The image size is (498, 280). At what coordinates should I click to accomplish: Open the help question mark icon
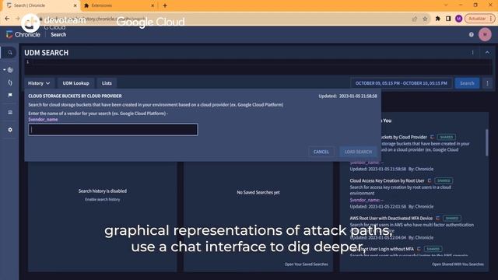click(x=472, y=34)
